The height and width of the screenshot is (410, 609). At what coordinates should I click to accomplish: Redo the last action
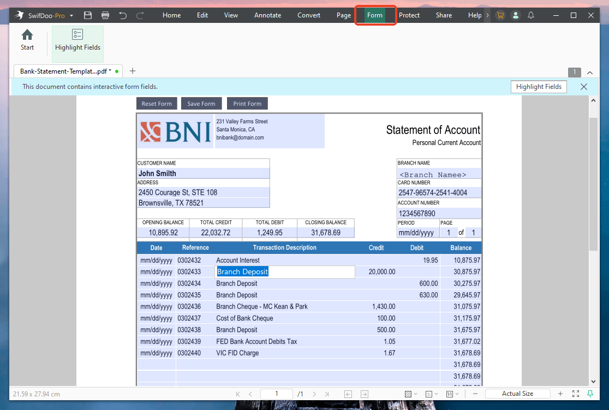click(140, 15)
